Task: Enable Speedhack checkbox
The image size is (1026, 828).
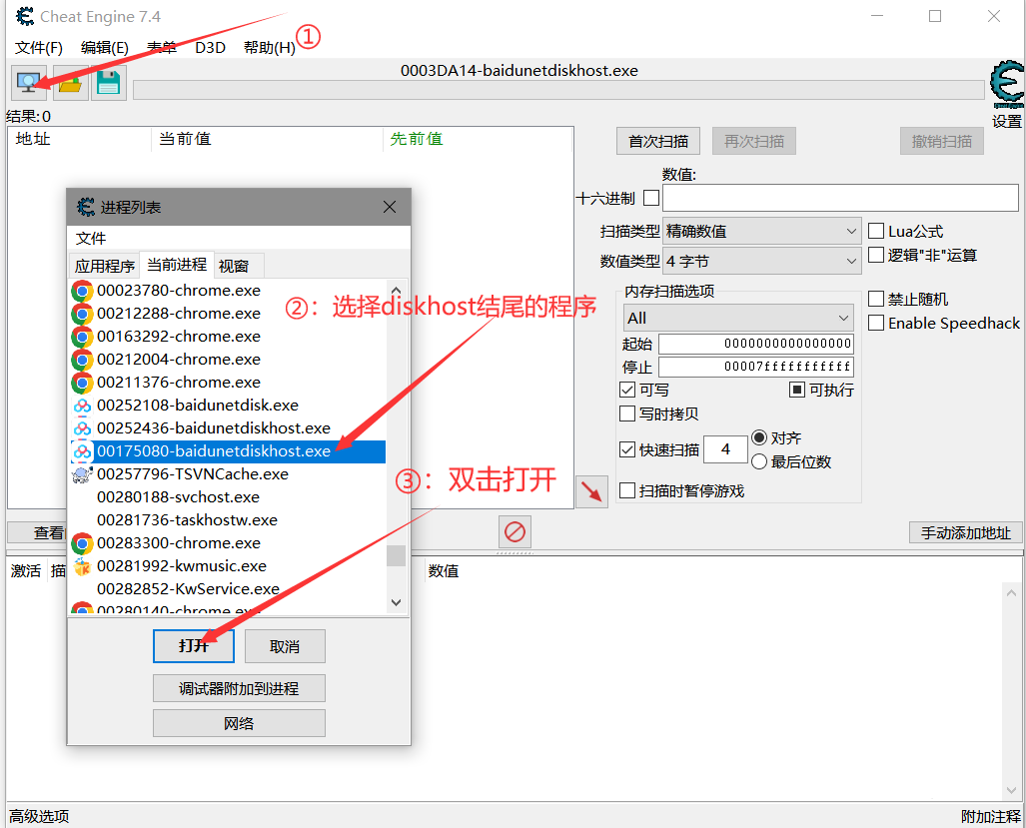Action: [876, 323]
